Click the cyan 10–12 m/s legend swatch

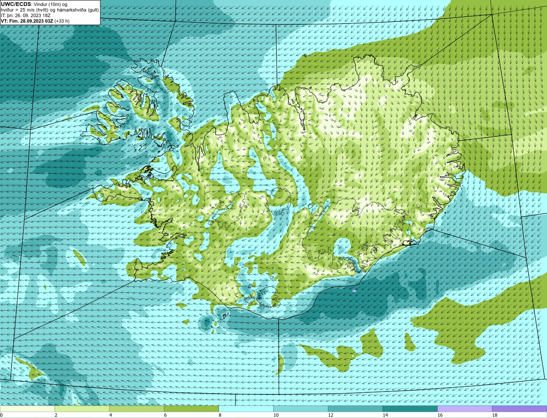pyautogui.click(x=301, y=409)
